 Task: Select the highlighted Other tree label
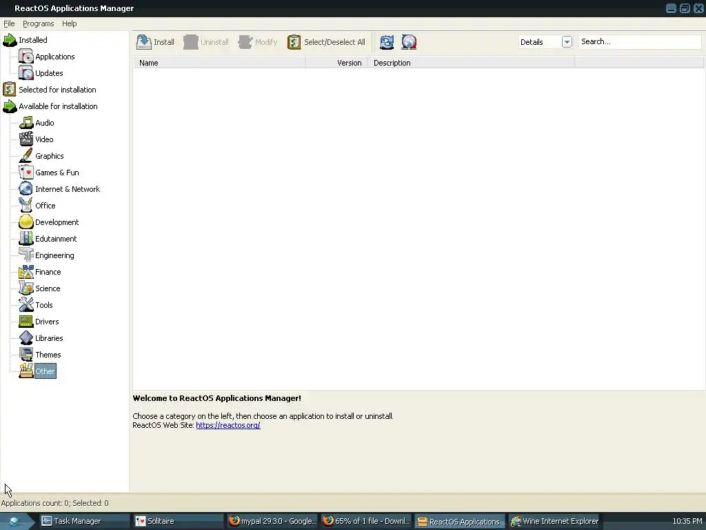click(45, 371)
